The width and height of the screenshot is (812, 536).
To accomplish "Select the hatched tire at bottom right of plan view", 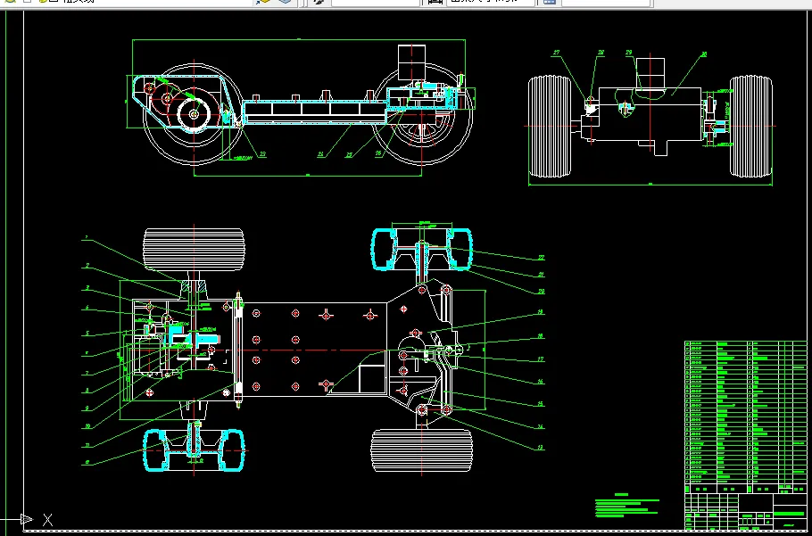I will 422,450.
